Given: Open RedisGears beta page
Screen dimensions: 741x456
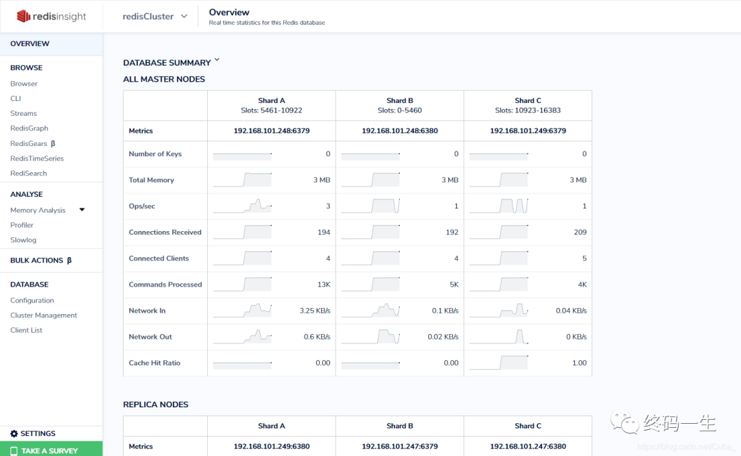Looking at the screenshot, I should click(x=33, y=143).
